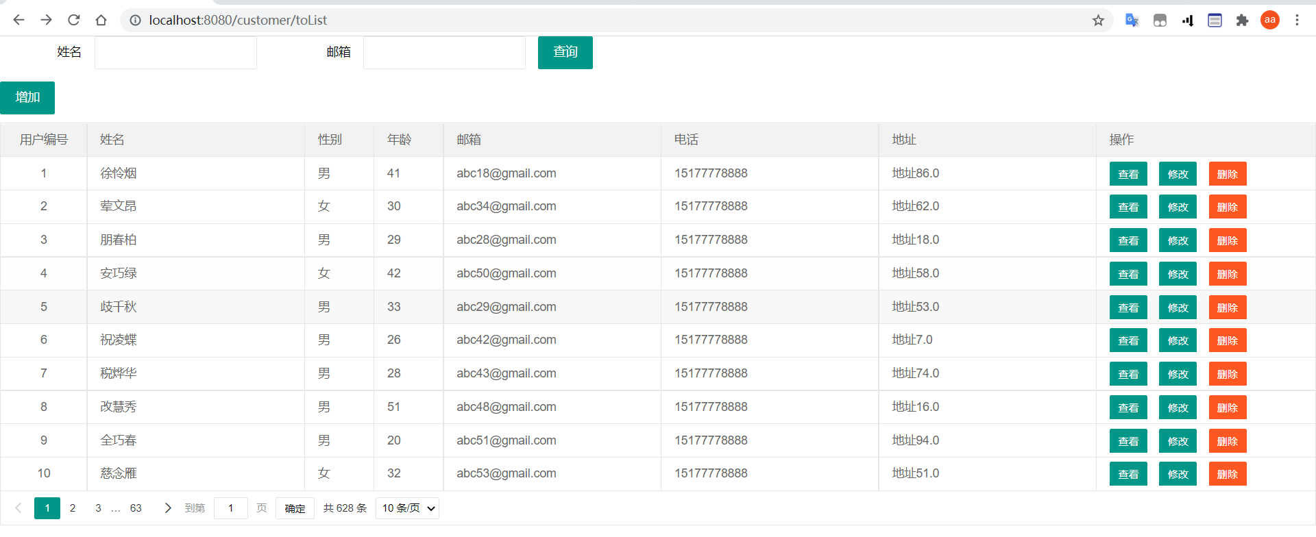Click 修改 for 慈念雁 row
This screenshot has width=1316, height=537.
point(1178,474)
